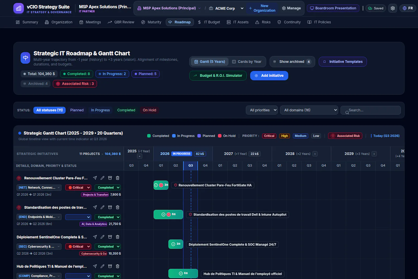Open the IT Budget tab
418x279 pixels.
point(209,22)
